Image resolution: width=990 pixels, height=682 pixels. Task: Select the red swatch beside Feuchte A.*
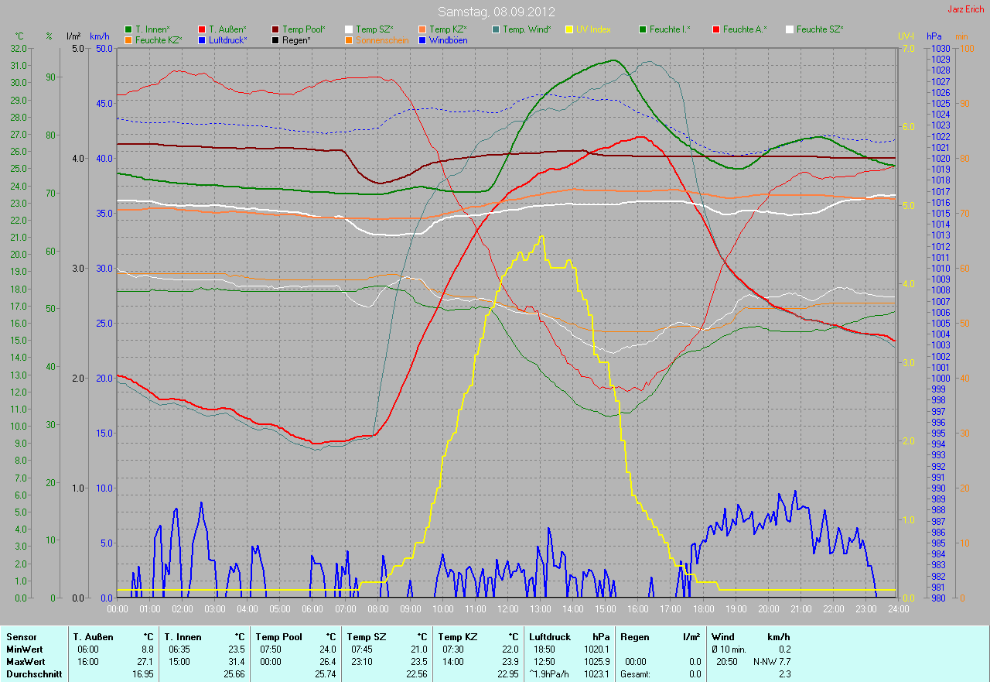(716, 29)
